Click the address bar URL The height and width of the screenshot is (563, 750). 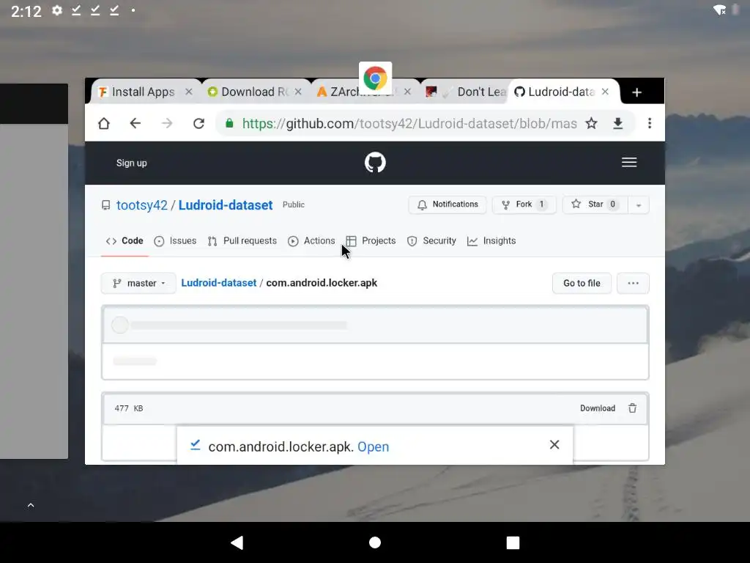409,123
